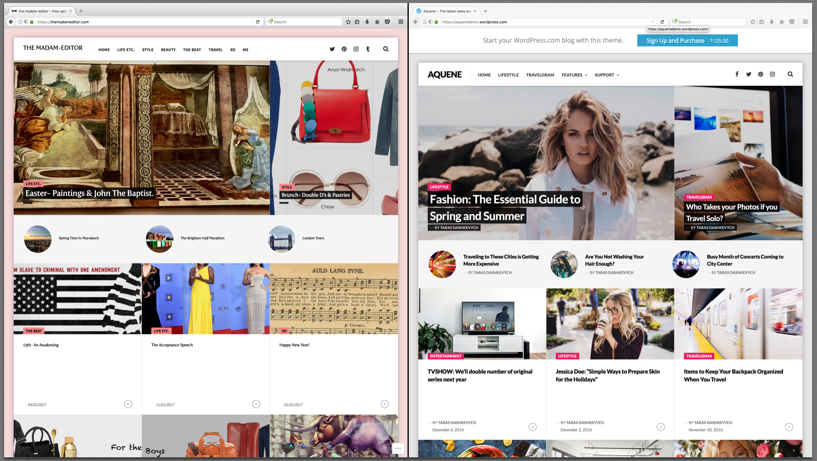Select the Travelgram menu item
This screenshot has height=461, width=817.
point(540,75)
